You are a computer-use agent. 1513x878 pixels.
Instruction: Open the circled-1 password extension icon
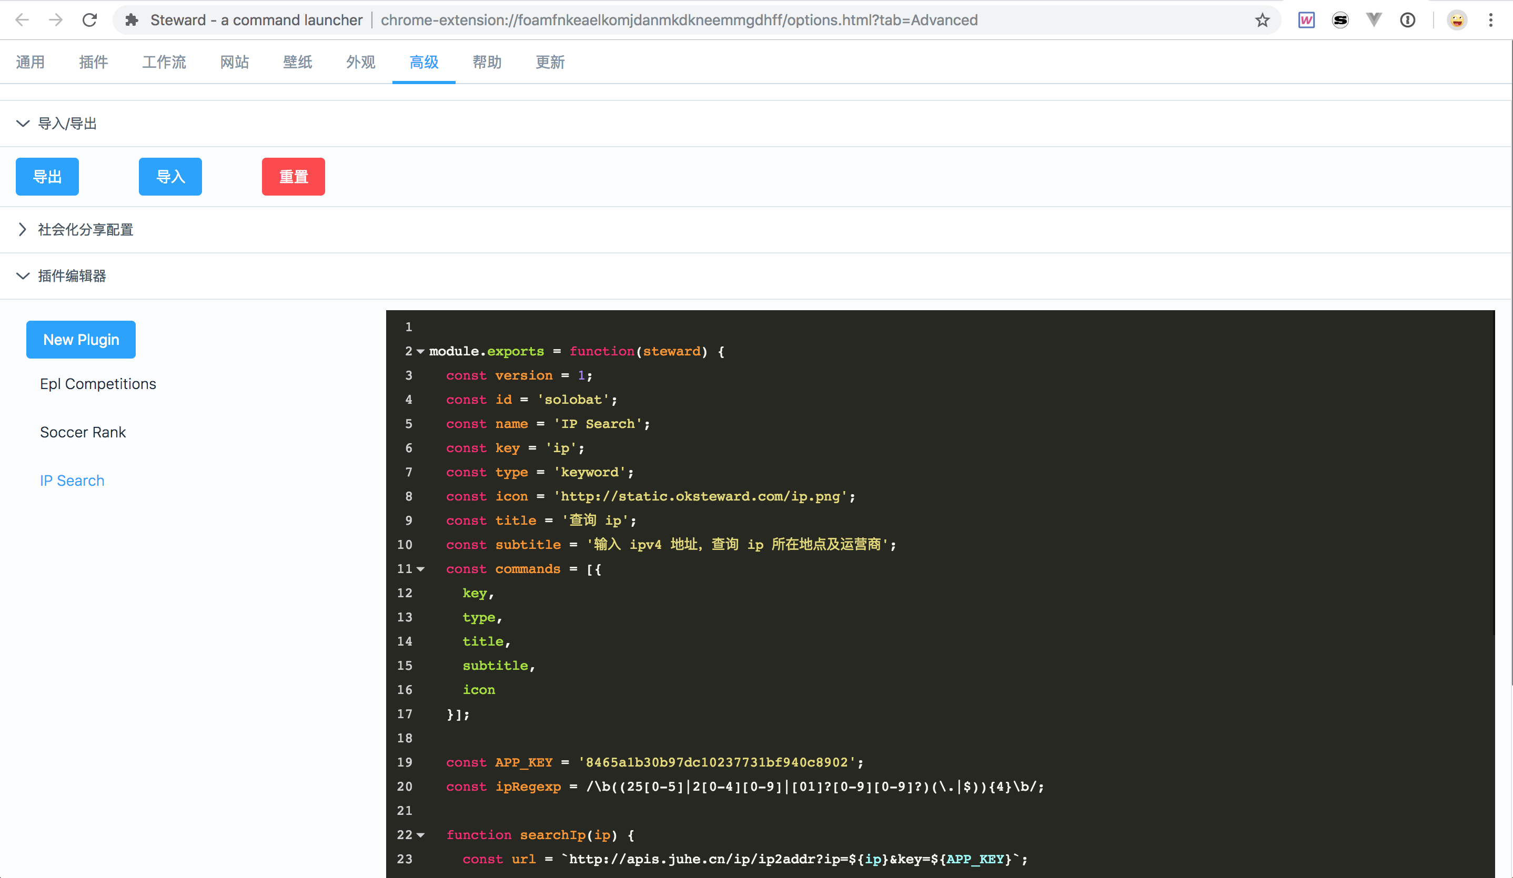1407,20
